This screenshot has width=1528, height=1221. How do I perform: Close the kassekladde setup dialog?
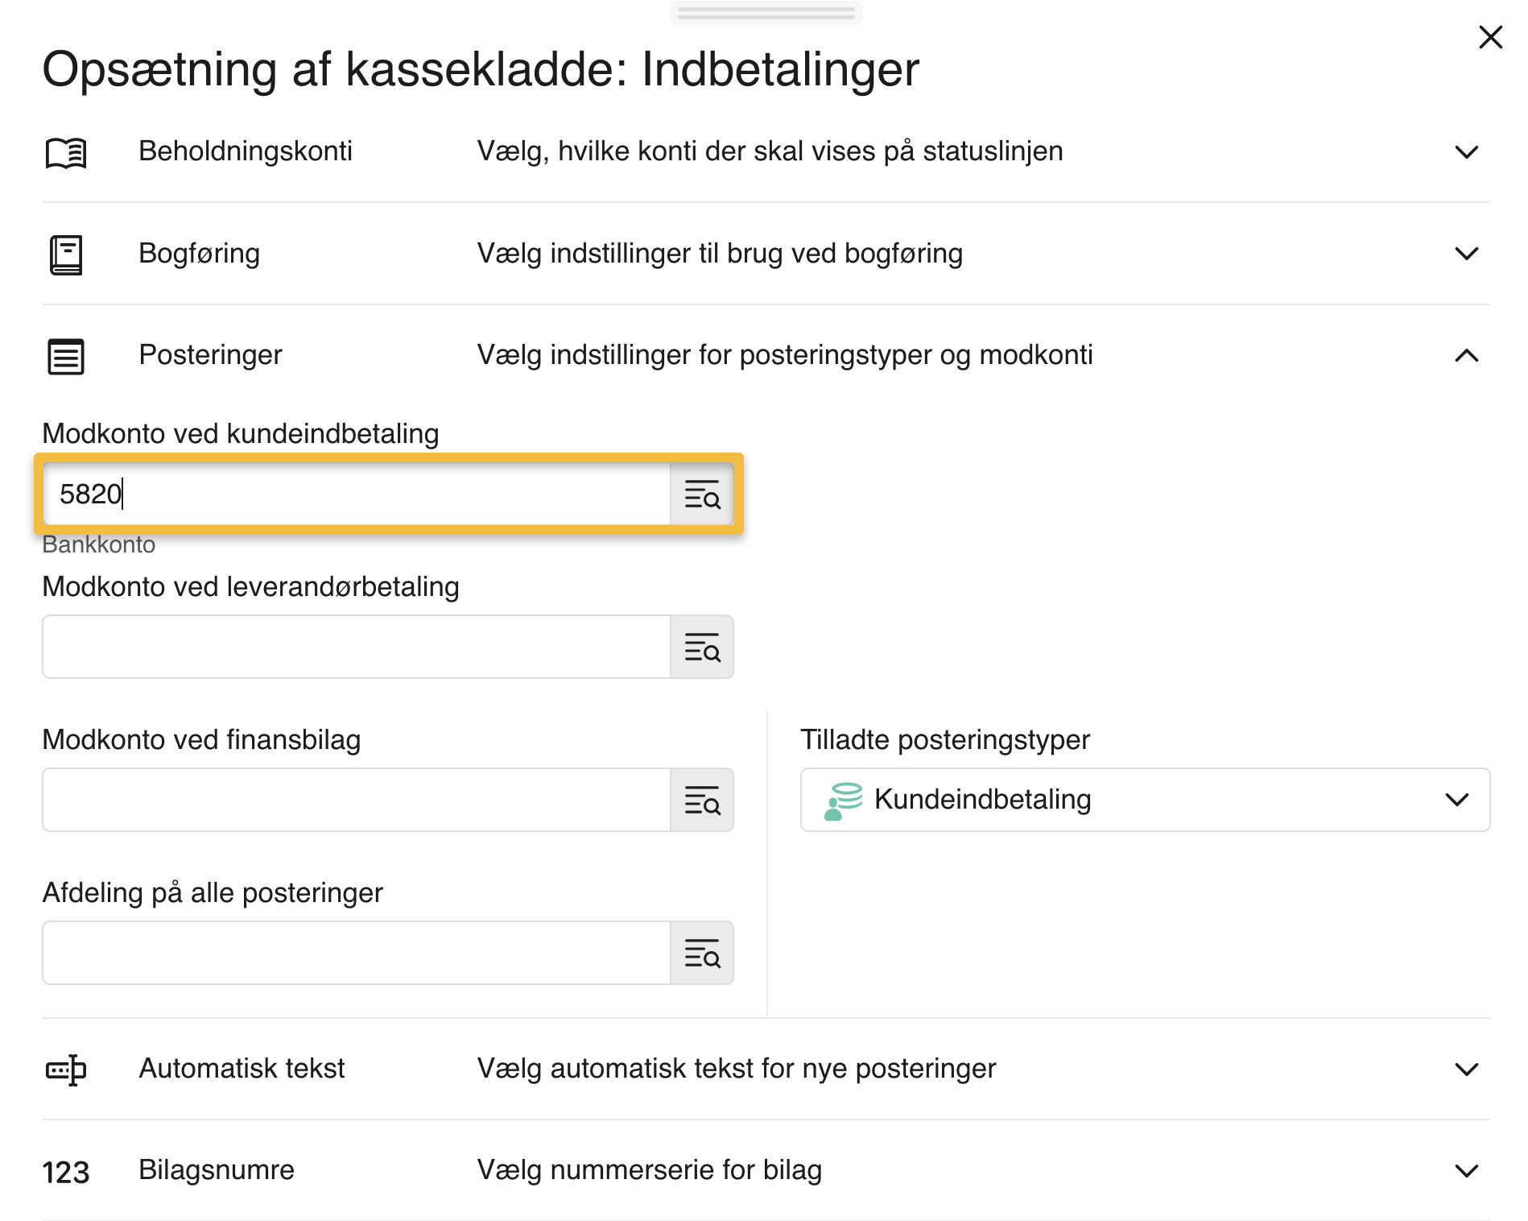(x=1492, y=37)
